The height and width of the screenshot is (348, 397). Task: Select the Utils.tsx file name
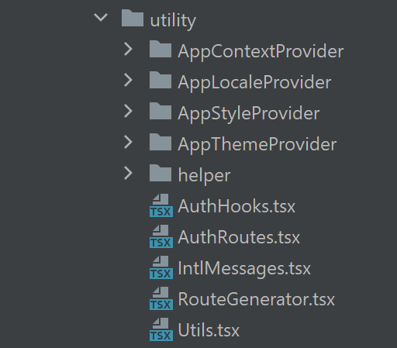point(209,330)
